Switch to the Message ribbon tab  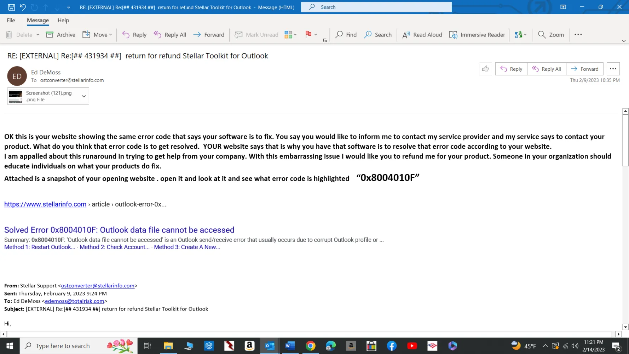pos(38,21)
